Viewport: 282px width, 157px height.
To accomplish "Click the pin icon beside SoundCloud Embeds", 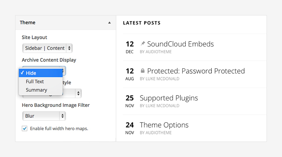I will click(143, 43).
